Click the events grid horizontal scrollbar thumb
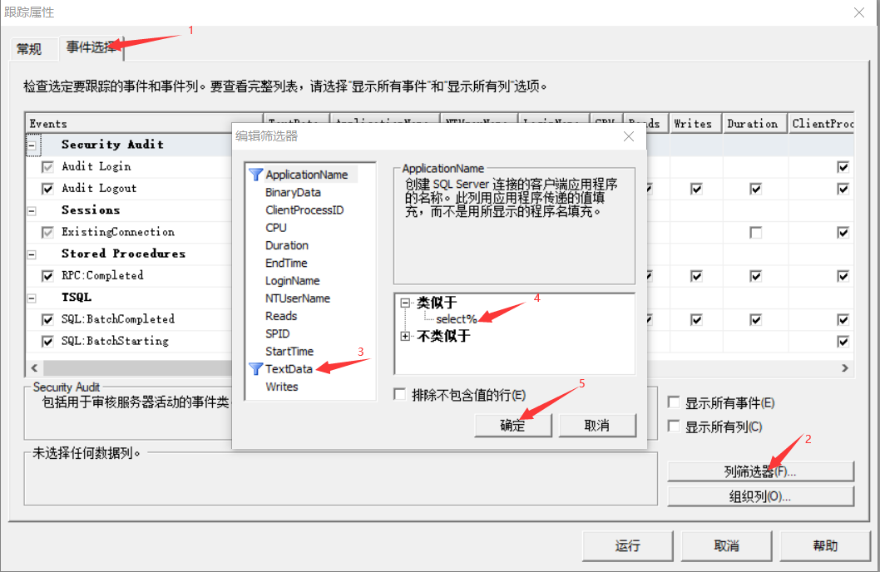880x572 pixels. click(137, 367)
